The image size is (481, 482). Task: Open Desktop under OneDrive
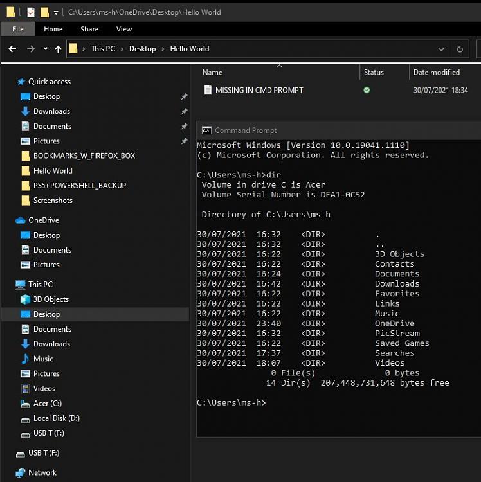coord(46,235)
